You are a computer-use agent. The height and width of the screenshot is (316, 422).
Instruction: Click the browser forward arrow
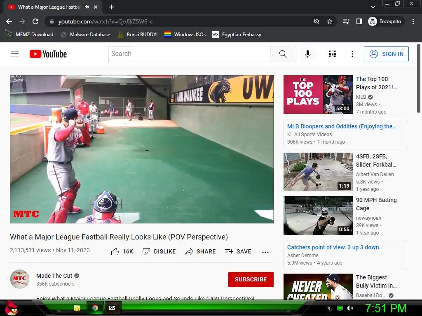point(22,21)
